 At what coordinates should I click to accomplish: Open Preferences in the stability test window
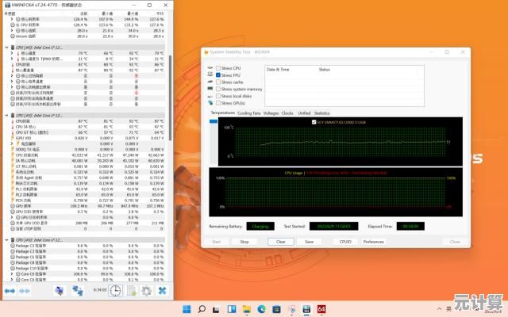click(373, 241)
